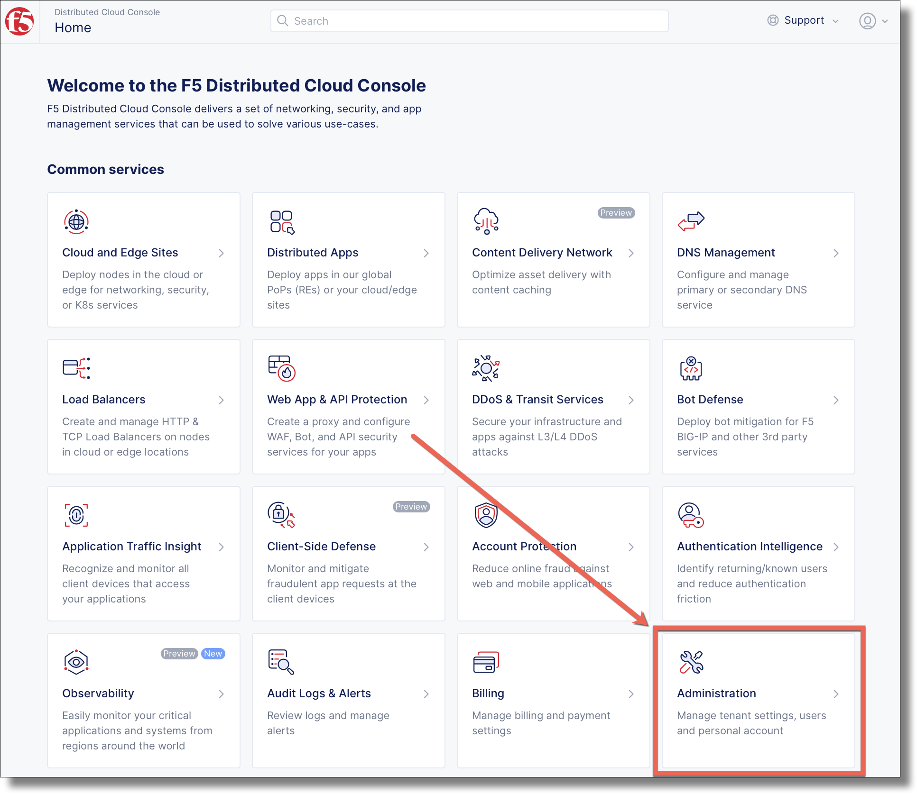The image size is (917, 794).
Task: Click the Billing credit card icon
Action: coord(486,662)
